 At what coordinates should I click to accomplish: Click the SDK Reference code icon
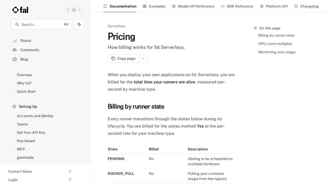coord(223,6)
